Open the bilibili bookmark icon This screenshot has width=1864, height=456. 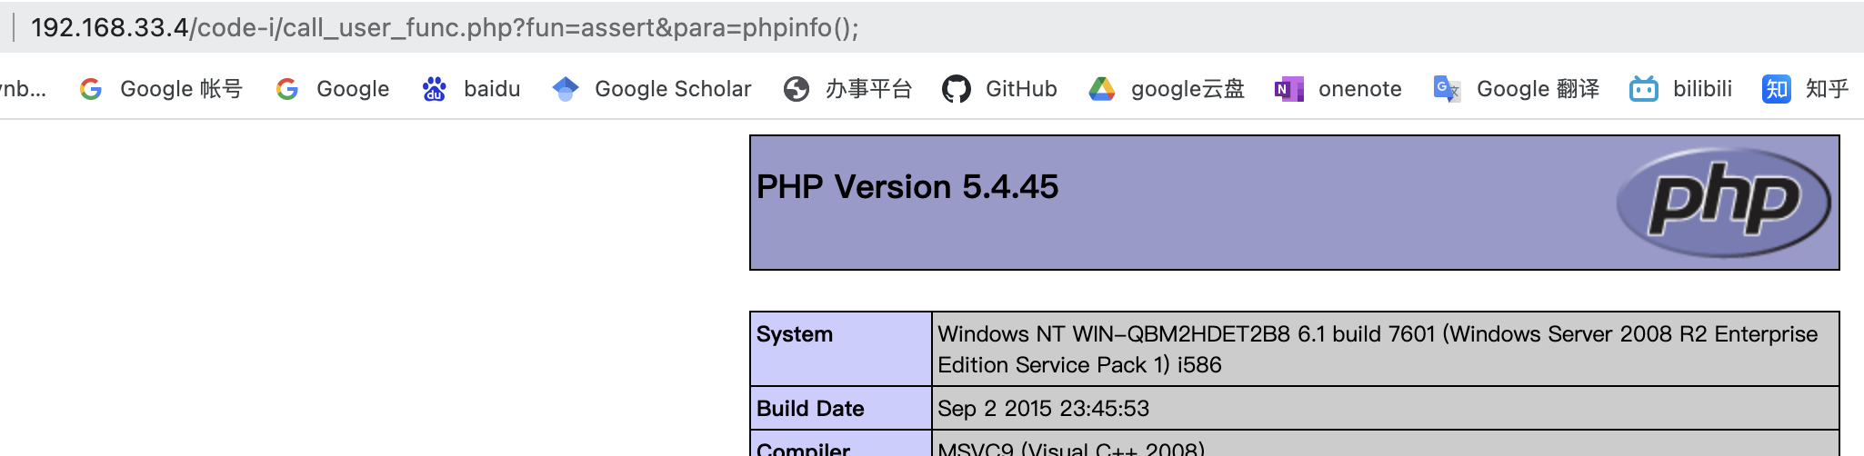(x=1644, y=89)
